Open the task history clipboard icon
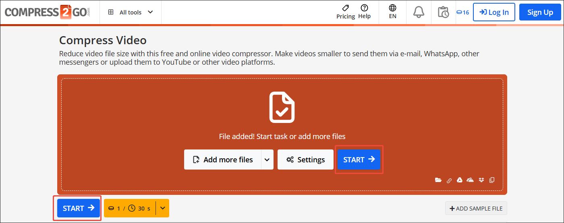Image resolution: width=564 pixels, height=223 pixels. coord(443,12)
